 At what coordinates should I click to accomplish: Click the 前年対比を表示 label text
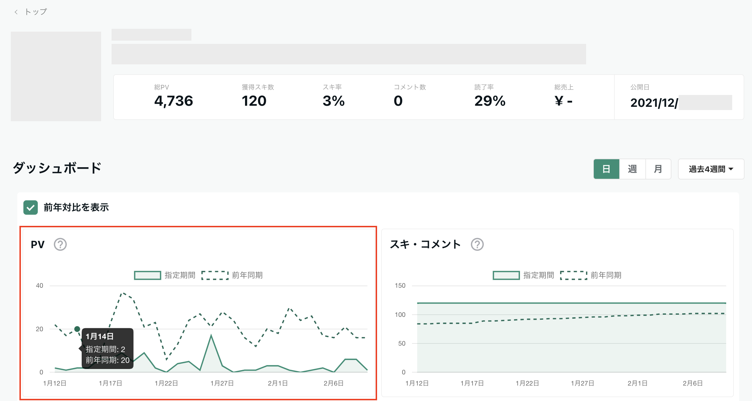tap(76, 208)
